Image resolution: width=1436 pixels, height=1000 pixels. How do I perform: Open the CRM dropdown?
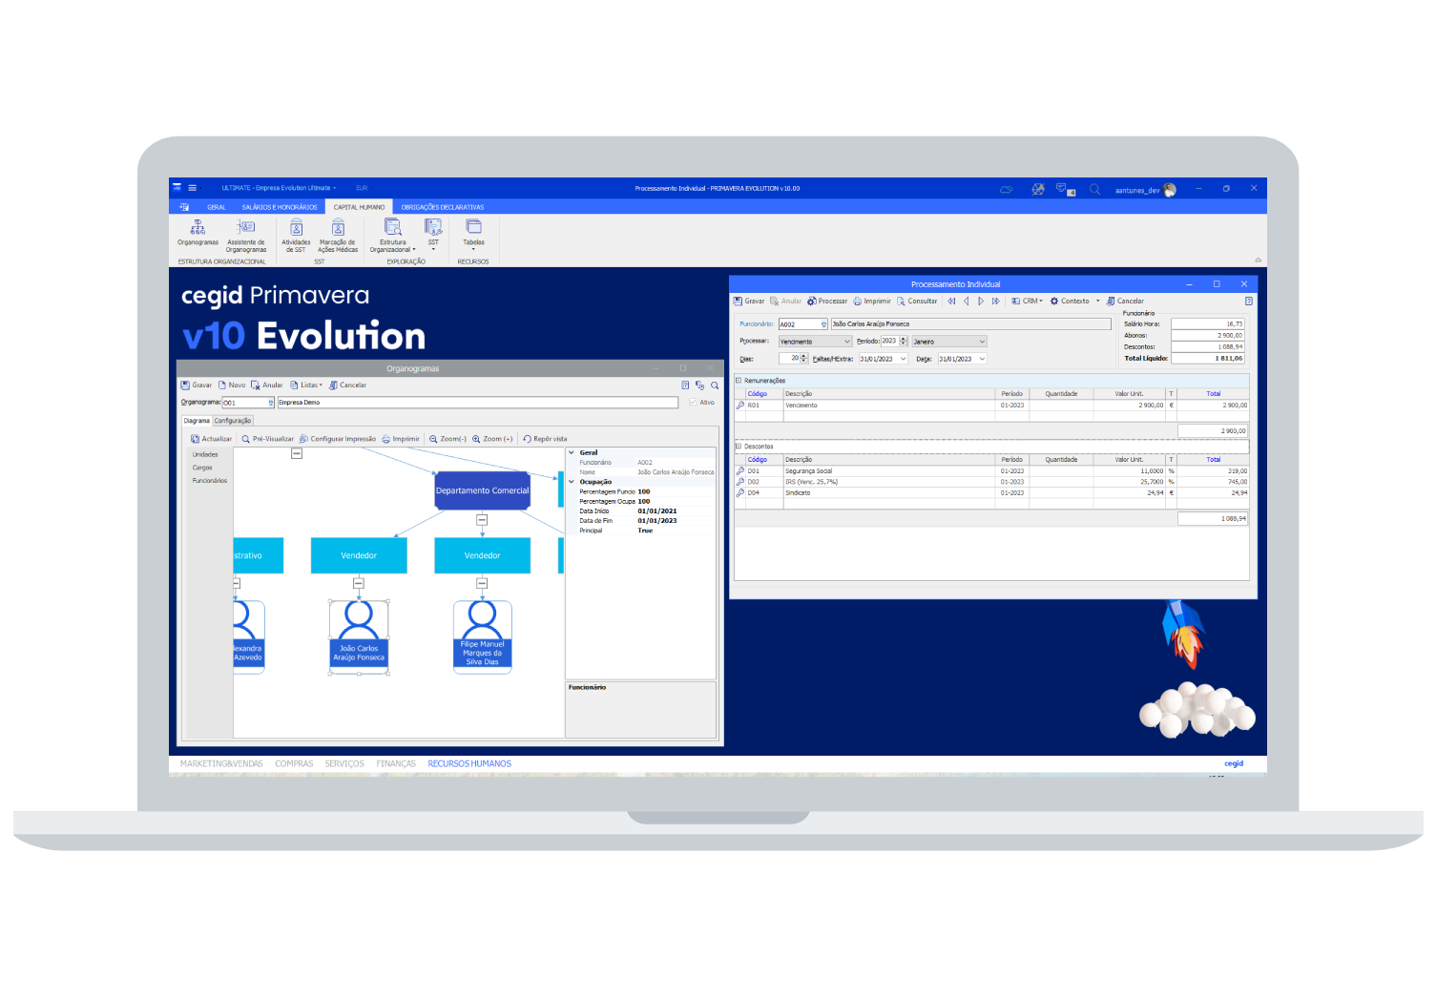pos(1028,302)
